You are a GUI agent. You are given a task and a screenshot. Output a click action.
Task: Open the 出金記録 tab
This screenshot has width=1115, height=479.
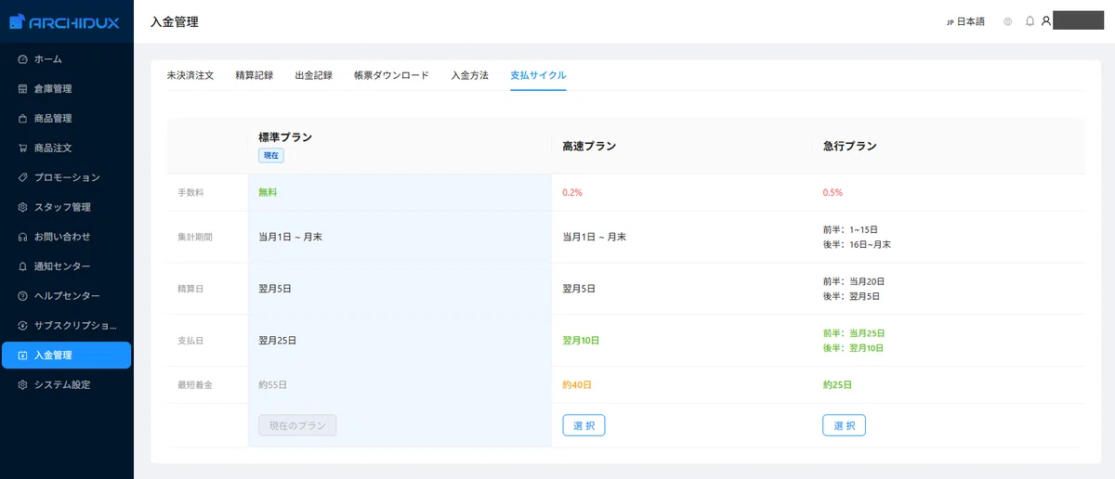coord(313,75)
